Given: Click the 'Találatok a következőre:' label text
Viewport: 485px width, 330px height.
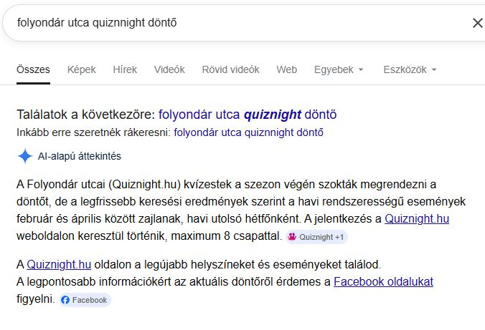Looking at the screenshot, I should (x=85, y=114).
